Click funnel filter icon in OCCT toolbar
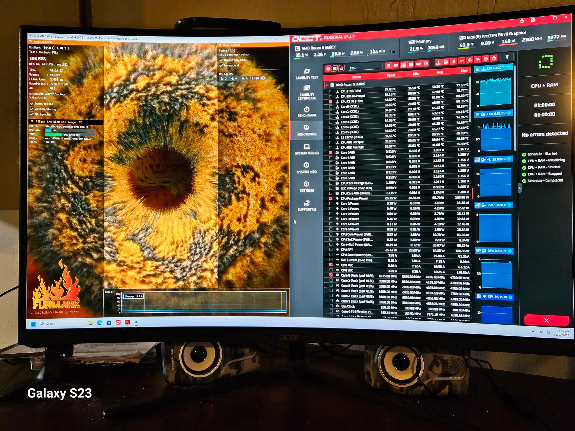This screenshot has width=575, height=431. click(x=507, y=57)
